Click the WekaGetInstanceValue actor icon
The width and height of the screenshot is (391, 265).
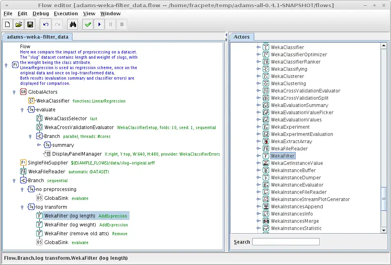coord(266,163)
